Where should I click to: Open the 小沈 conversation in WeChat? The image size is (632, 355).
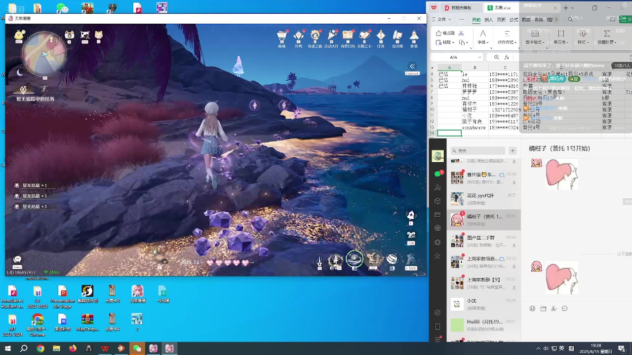coord(483,304)
